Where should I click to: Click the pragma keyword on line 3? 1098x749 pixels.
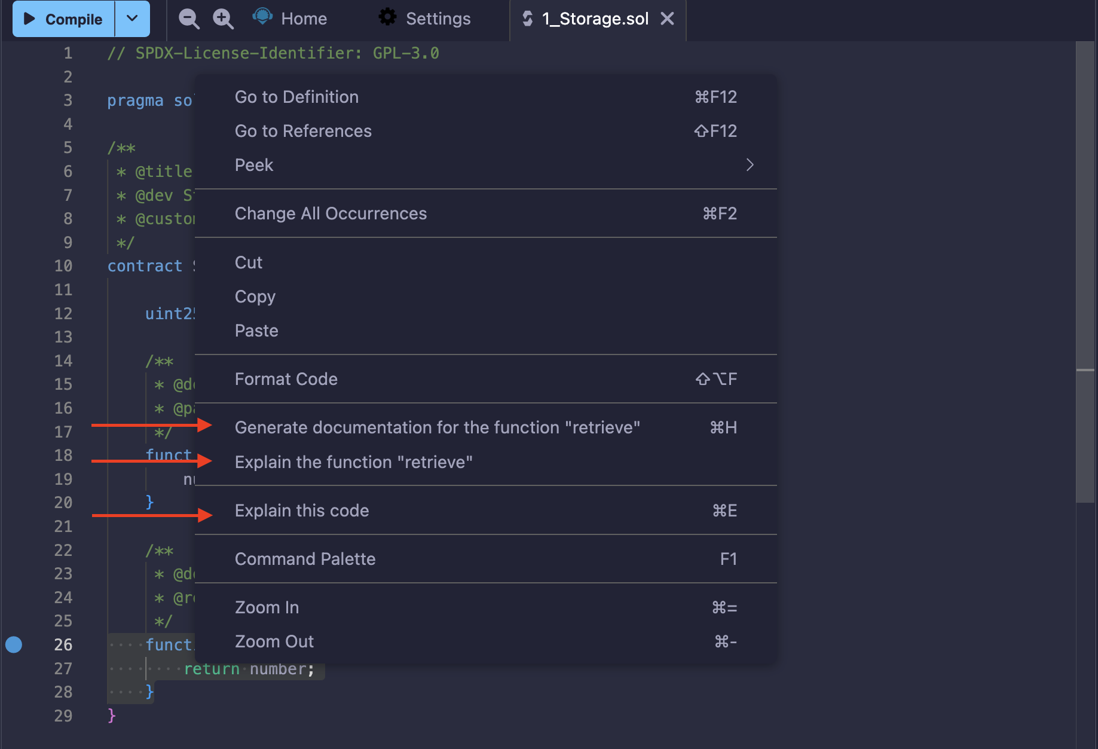click(135, 100)
